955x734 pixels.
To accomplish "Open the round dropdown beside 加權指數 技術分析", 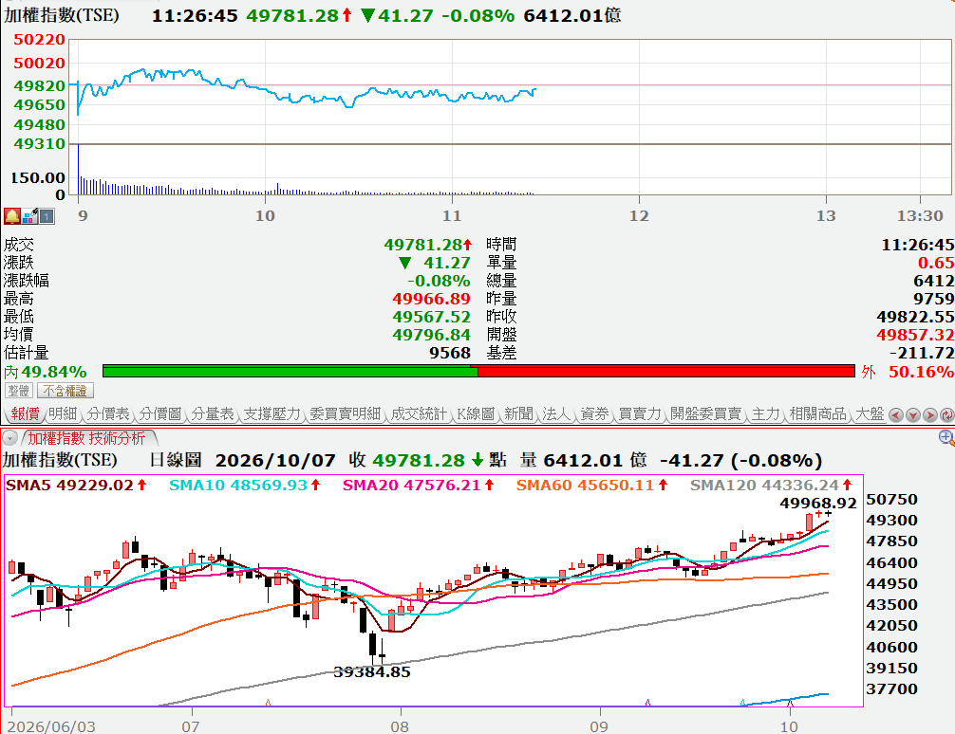I will (x=9, y=438).
